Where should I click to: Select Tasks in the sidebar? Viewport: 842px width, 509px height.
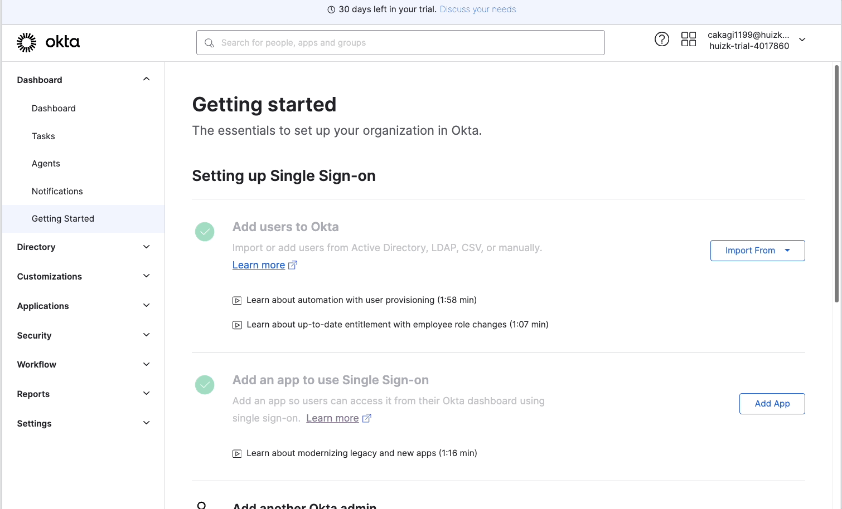pyautogui.click(x=43, y=136)
